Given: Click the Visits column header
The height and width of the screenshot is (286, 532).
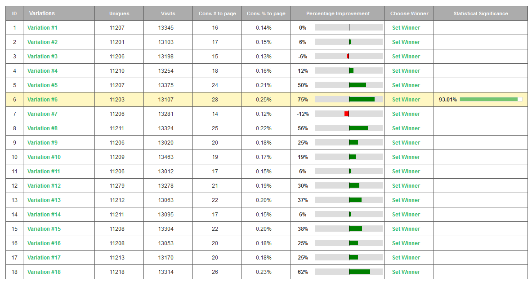Looking at the screenshot, I should click(x=168, y=13).
